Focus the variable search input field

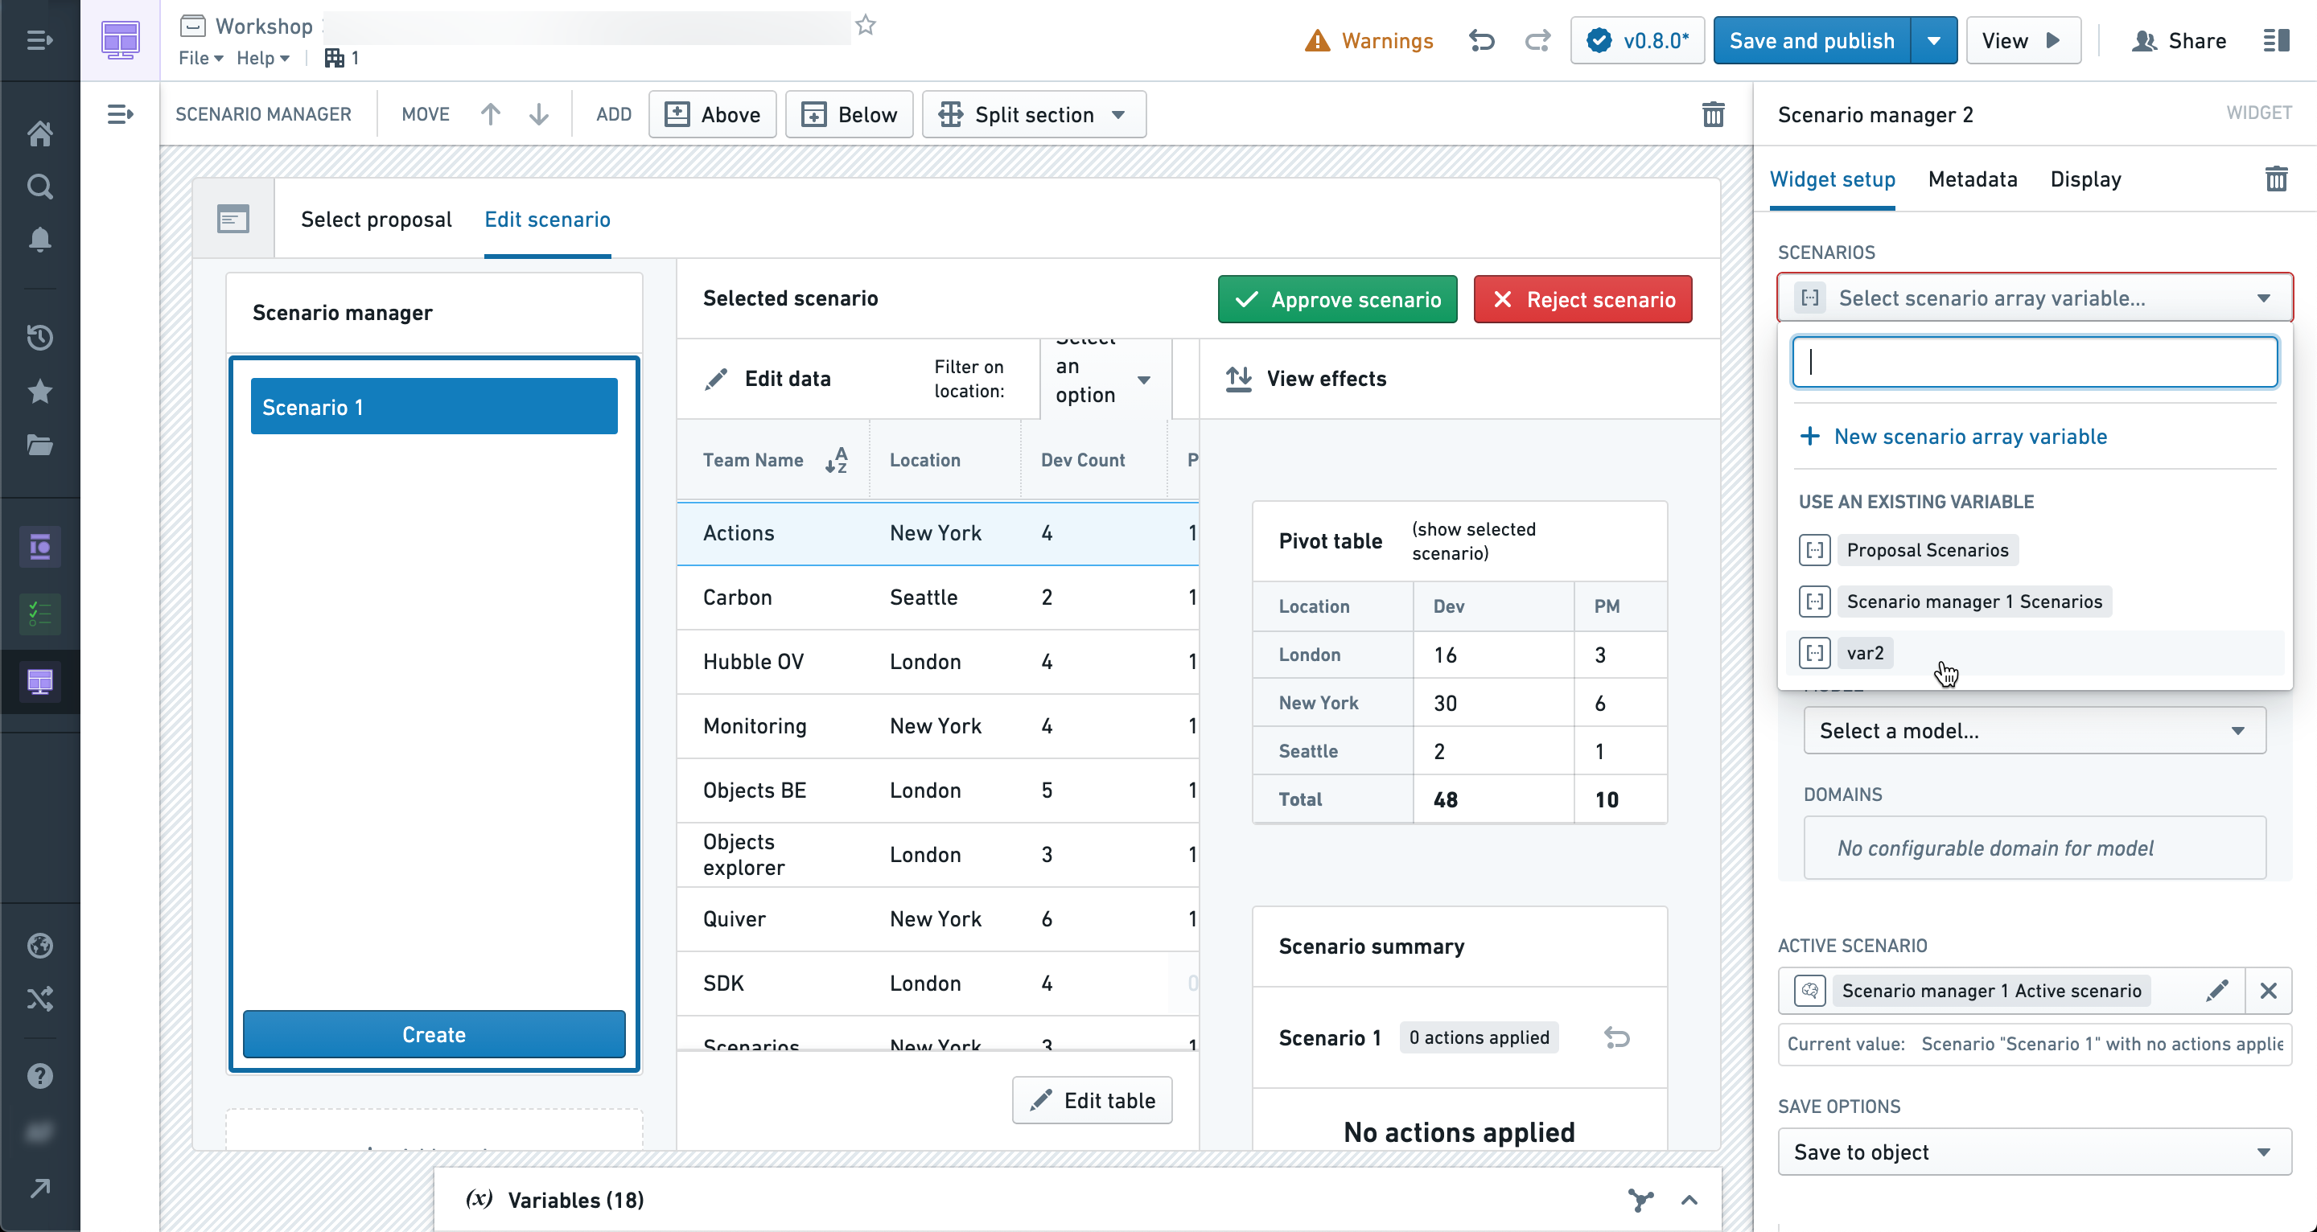point(2035,363)
